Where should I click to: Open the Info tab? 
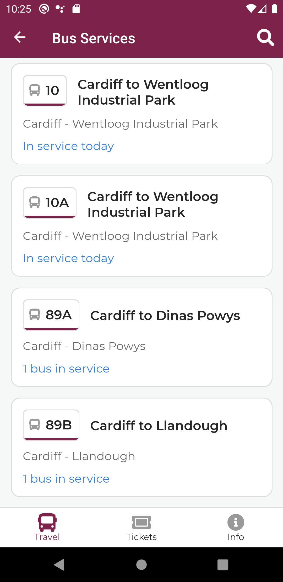coord(236,527)
